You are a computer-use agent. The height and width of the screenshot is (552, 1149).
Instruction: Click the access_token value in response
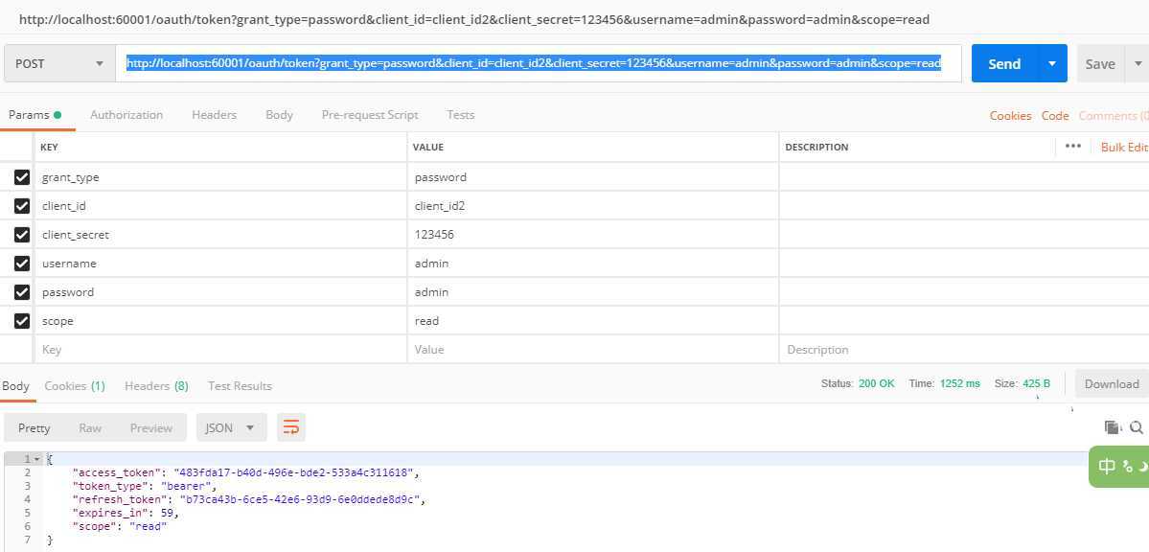pos(296,472)
